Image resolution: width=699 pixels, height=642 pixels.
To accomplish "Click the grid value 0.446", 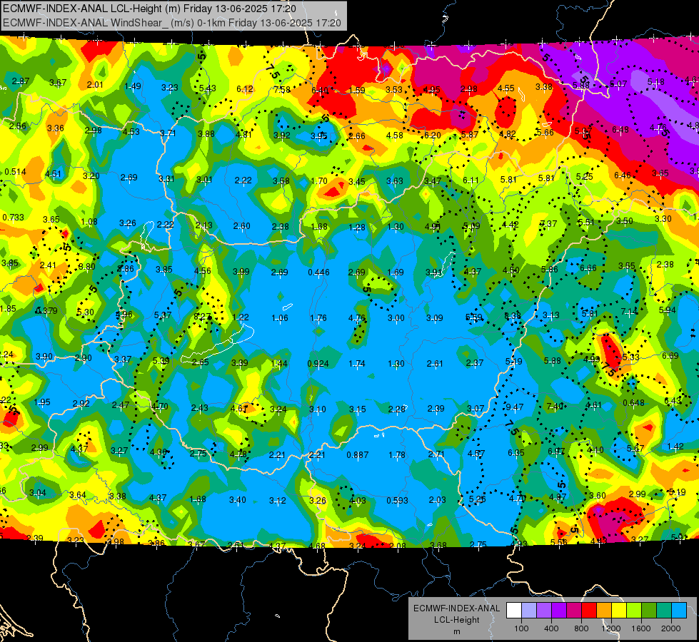I will point(318,272).
